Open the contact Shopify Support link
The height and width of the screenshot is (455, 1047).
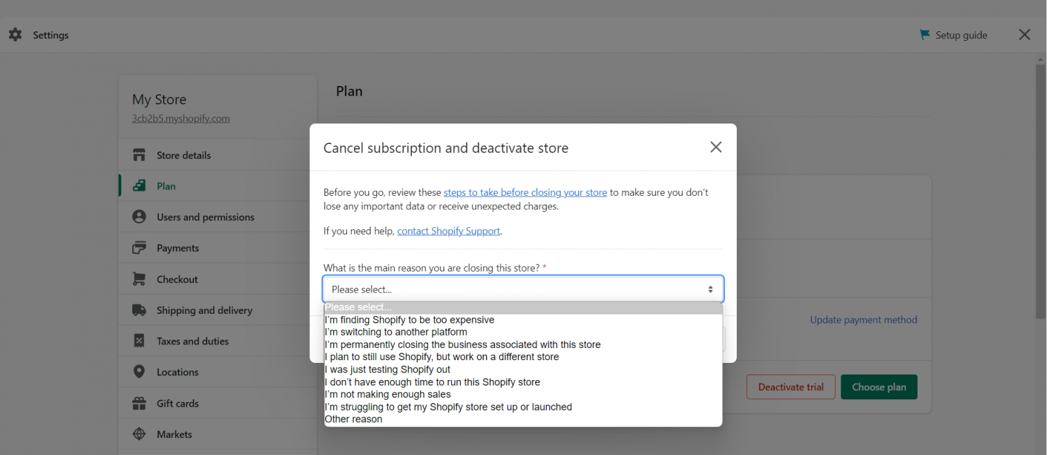coord(448,231)
